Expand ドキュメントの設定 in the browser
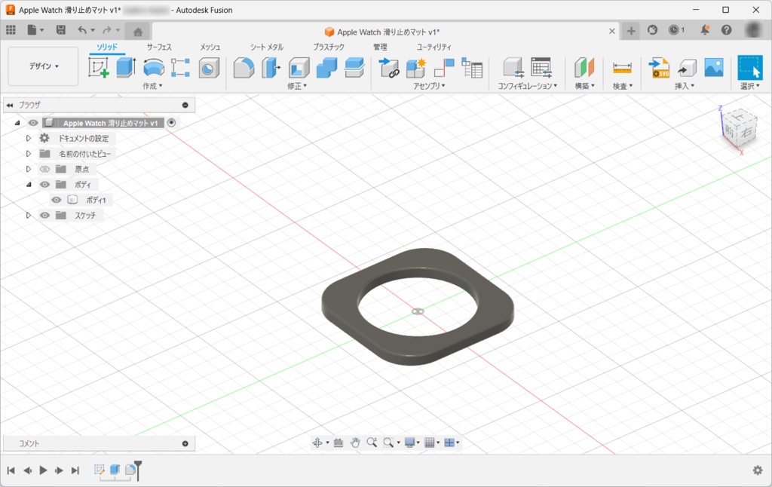 (29, 138)
